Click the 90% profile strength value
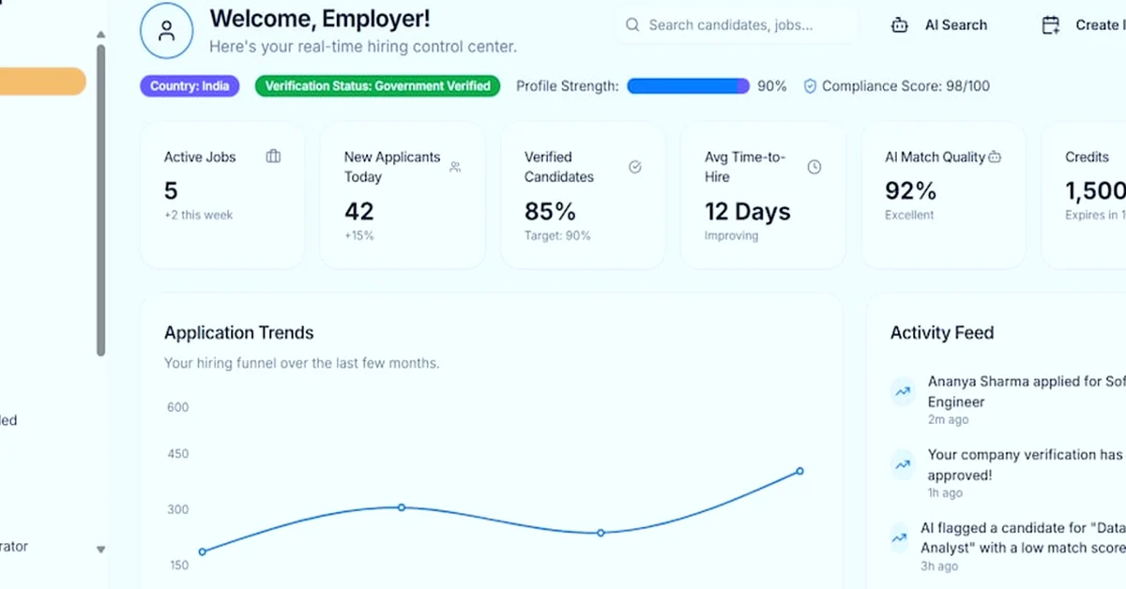Image resolution: width=1126 pixels, height=589 pixels. (772, 86)
